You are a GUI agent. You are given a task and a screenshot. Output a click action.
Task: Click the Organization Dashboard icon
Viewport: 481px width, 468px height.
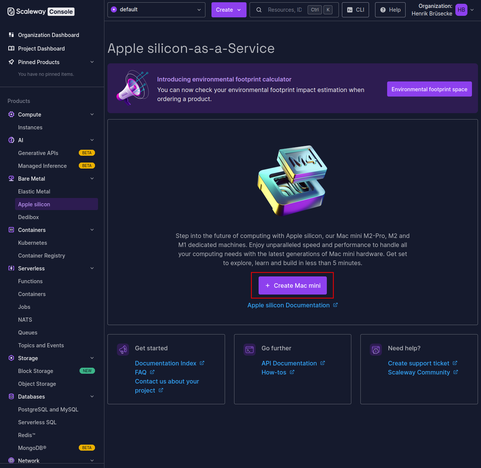click(x=11, y=35)
